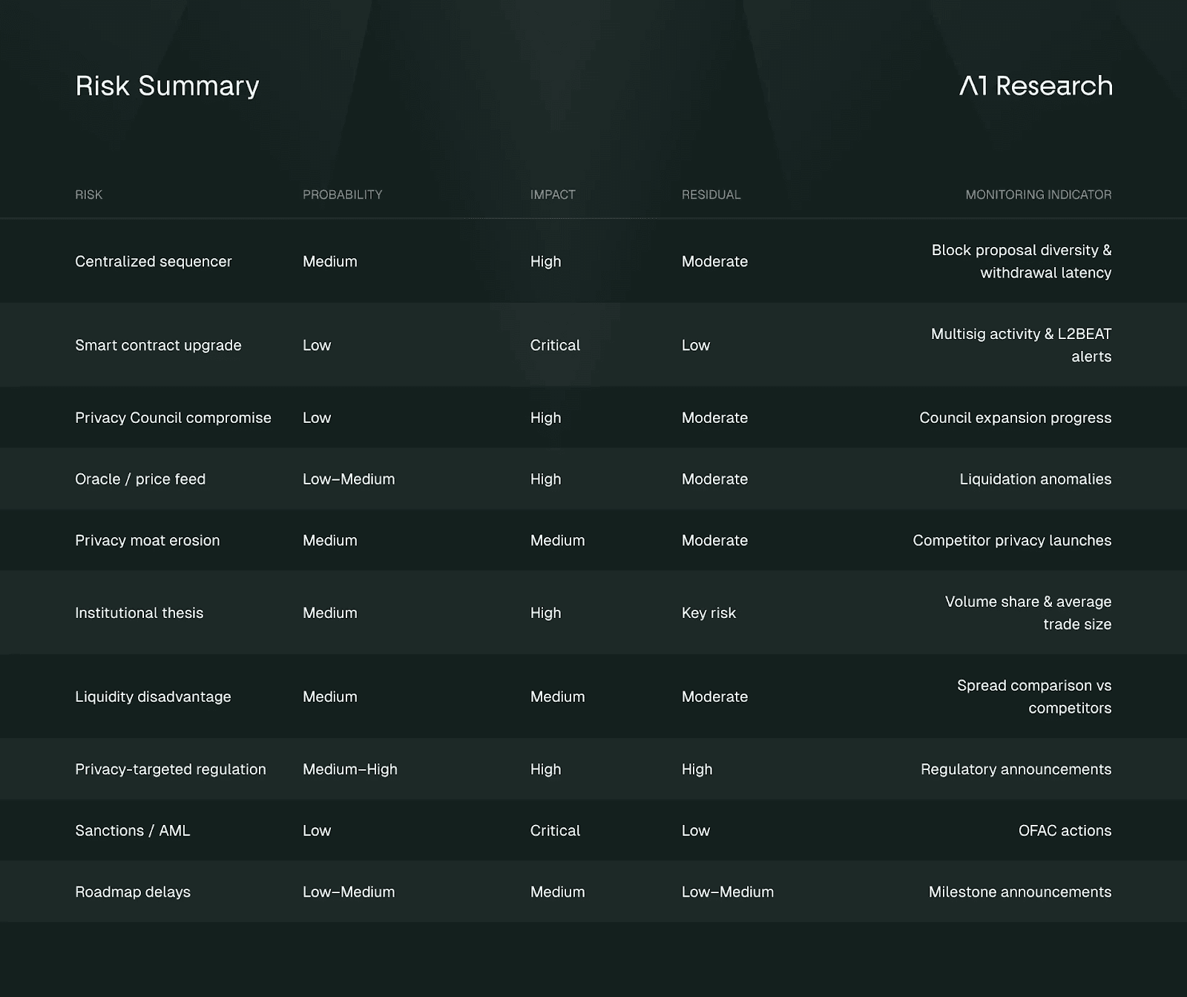Select Low–Medium probability in Roadmap delays row

click(x=349, y=892)
